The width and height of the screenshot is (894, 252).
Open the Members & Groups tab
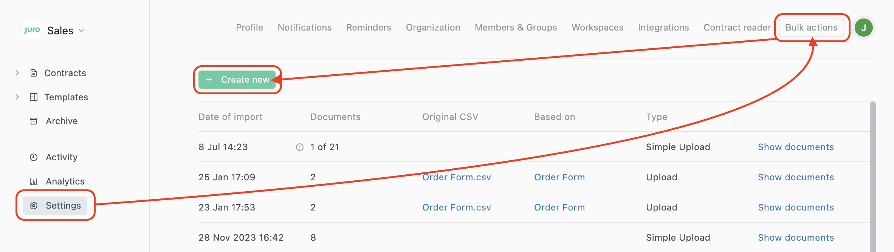[x=516, y=28]
